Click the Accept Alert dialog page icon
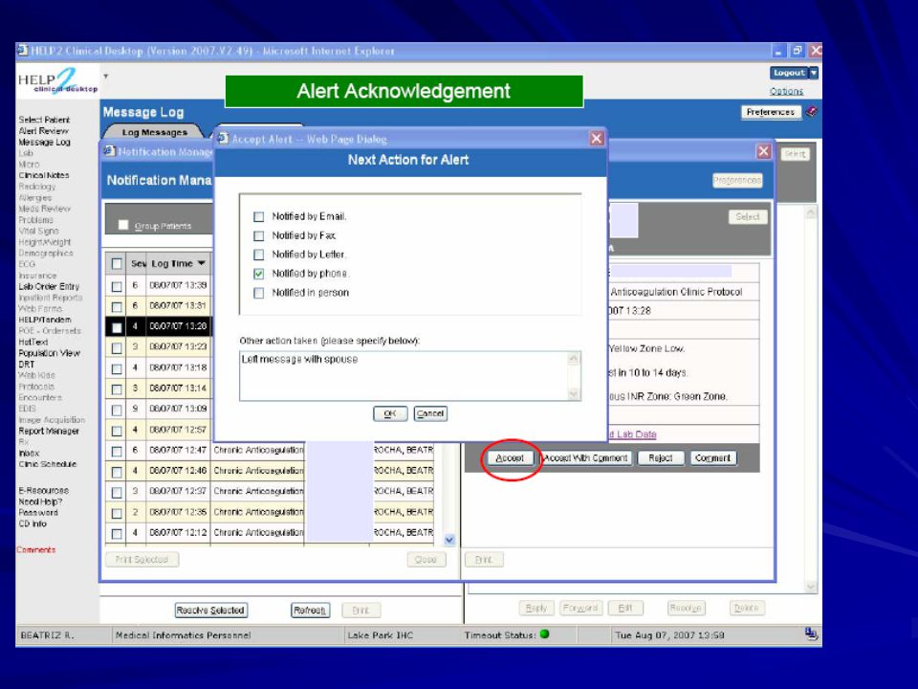Viewport: 918px width, 689px height. point(223,138)
